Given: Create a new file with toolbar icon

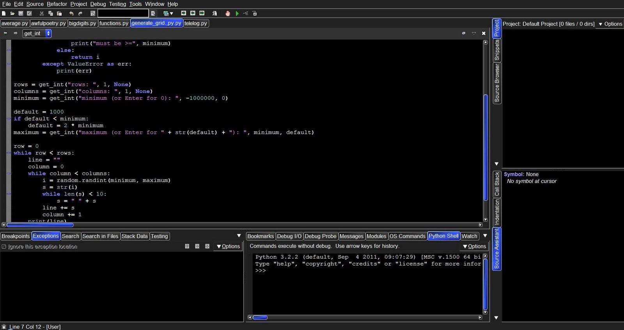Looking at the screenshot, I should tap(4, 13).
